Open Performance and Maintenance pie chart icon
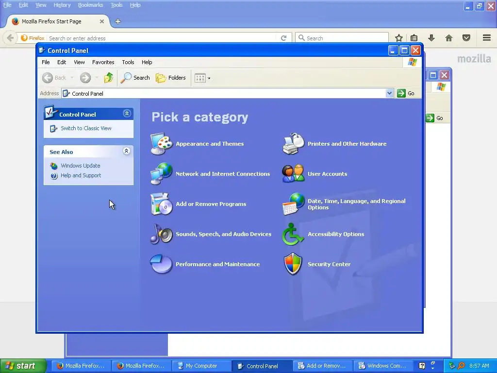Screen dimensions: 497x373 tap(161, 264)
